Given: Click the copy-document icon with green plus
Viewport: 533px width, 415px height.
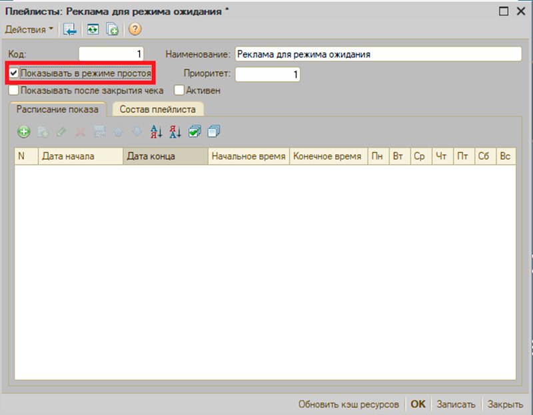Looking at the screenshot, I should click(x=112, y=29).
